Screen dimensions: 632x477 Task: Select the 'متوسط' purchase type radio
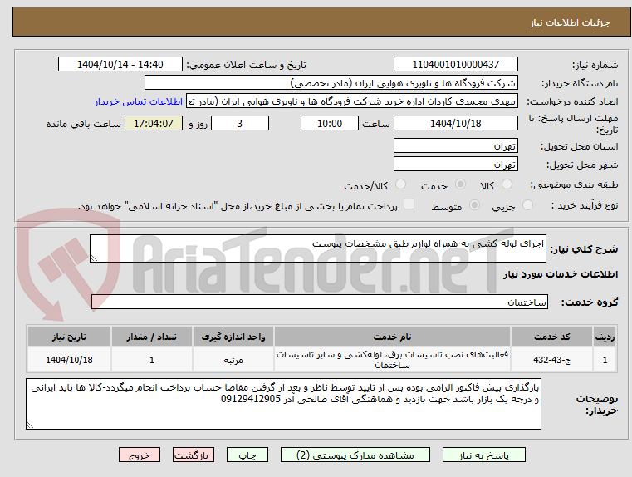(475, 205)
